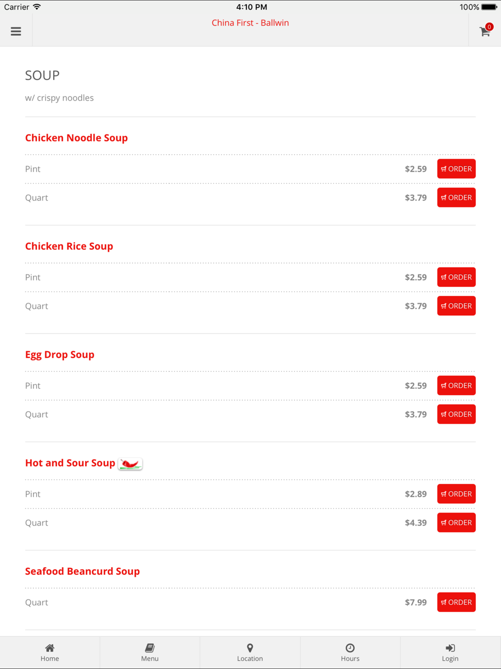Open the shopping cart
The height and width of the screenshot is (669, 501).
(485, 32)
